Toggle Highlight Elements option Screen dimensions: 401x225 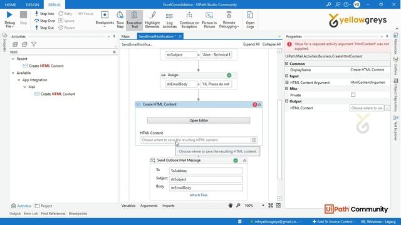(x=152, y=19)
